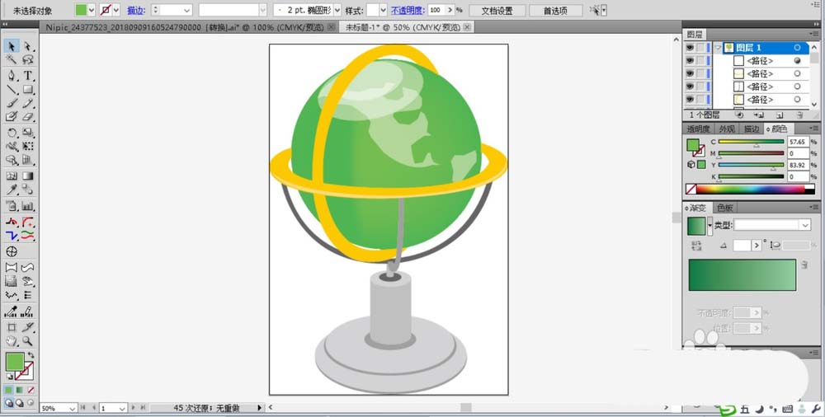Image resolution: width=825 pixels, height=417 pixels.
Task: Hide the second <路径> sublayer eye
Action: [689, 73]
